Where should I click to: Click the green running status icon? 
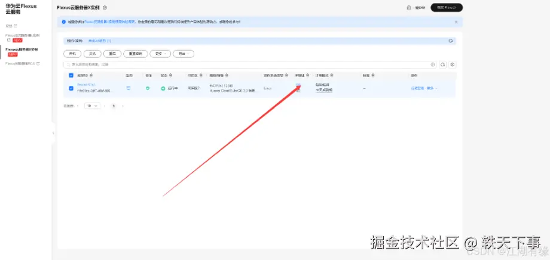point(163,88)
